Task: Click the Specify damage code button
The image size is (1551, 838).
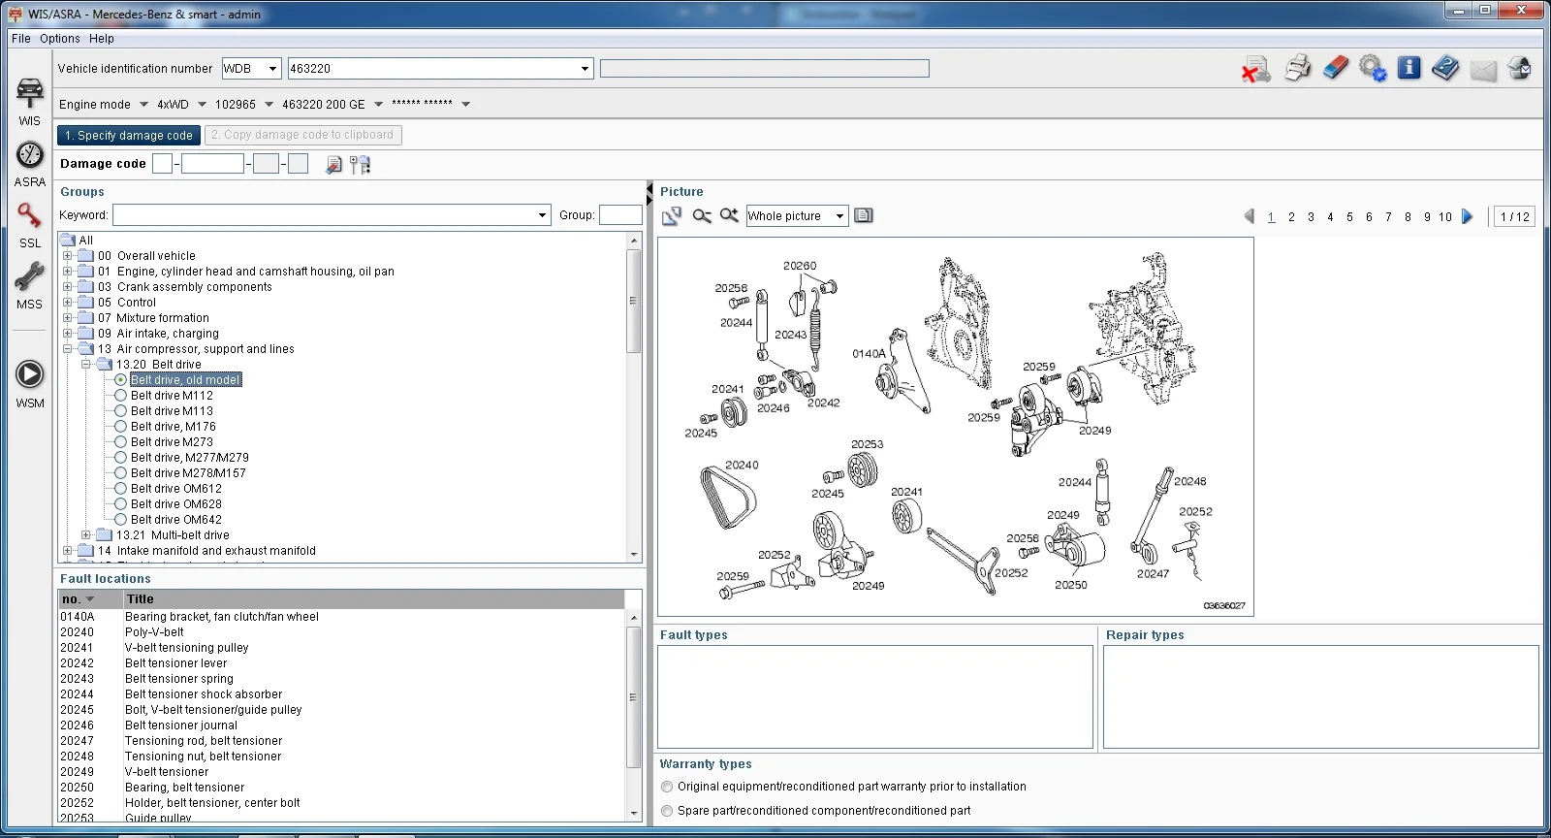Action: (x=129, y=136)
